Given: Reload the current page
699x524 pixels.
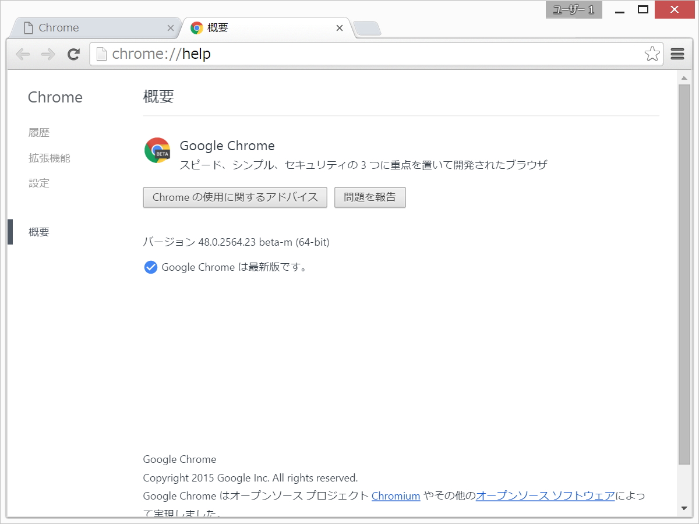Looking at the screenshot, I should pos(73,54).
